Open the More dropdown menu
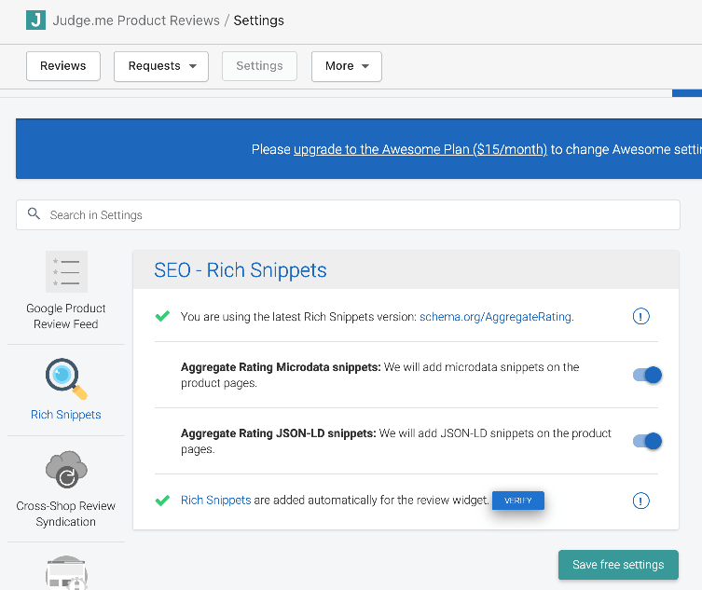Viewport: 702px width, 590px height. (x=347, y=66)
